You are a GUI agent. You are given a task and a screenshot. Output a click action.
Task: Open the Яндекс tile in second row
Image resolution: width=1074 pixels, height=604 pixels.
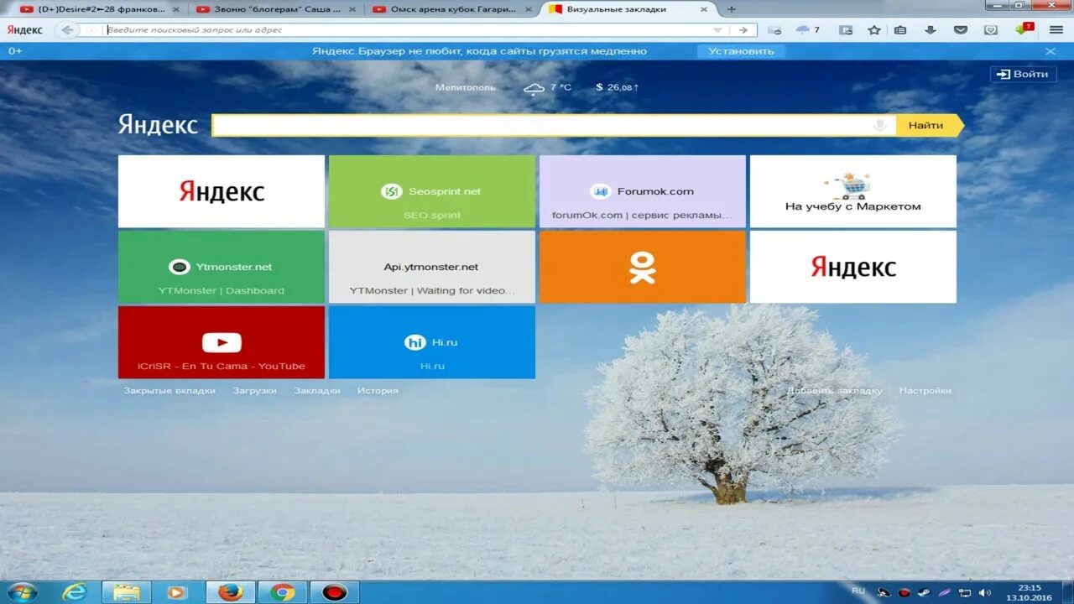click(853, 267)
